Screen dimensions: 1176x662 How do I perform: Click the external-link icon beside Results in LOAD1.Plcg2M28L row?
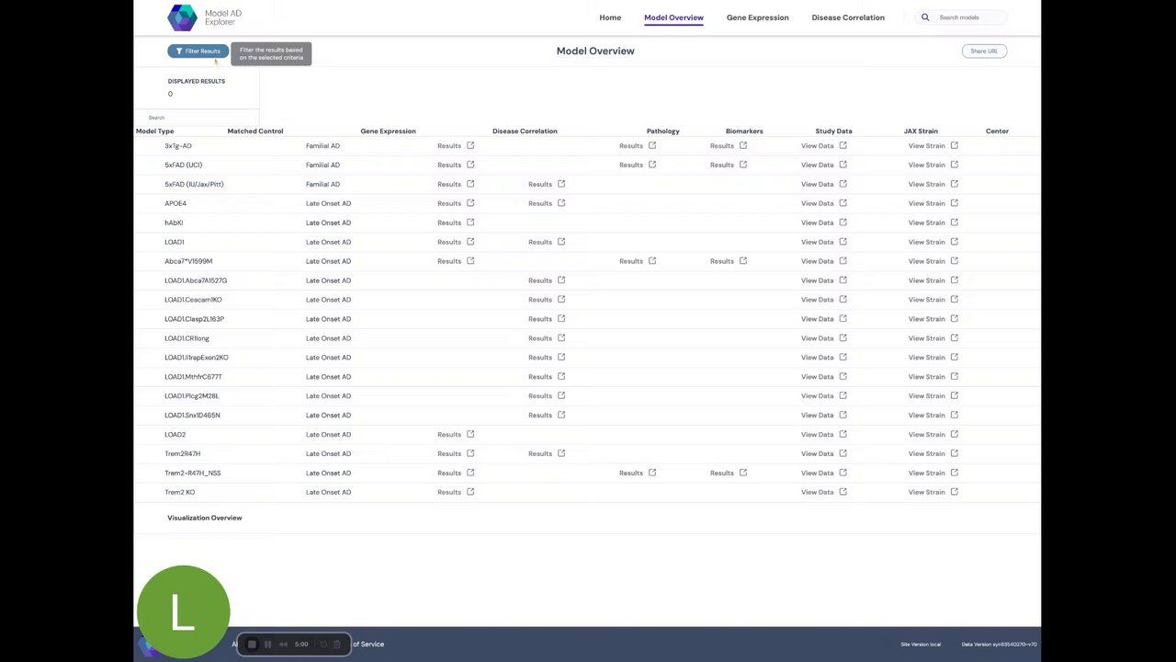click(561, 396)
